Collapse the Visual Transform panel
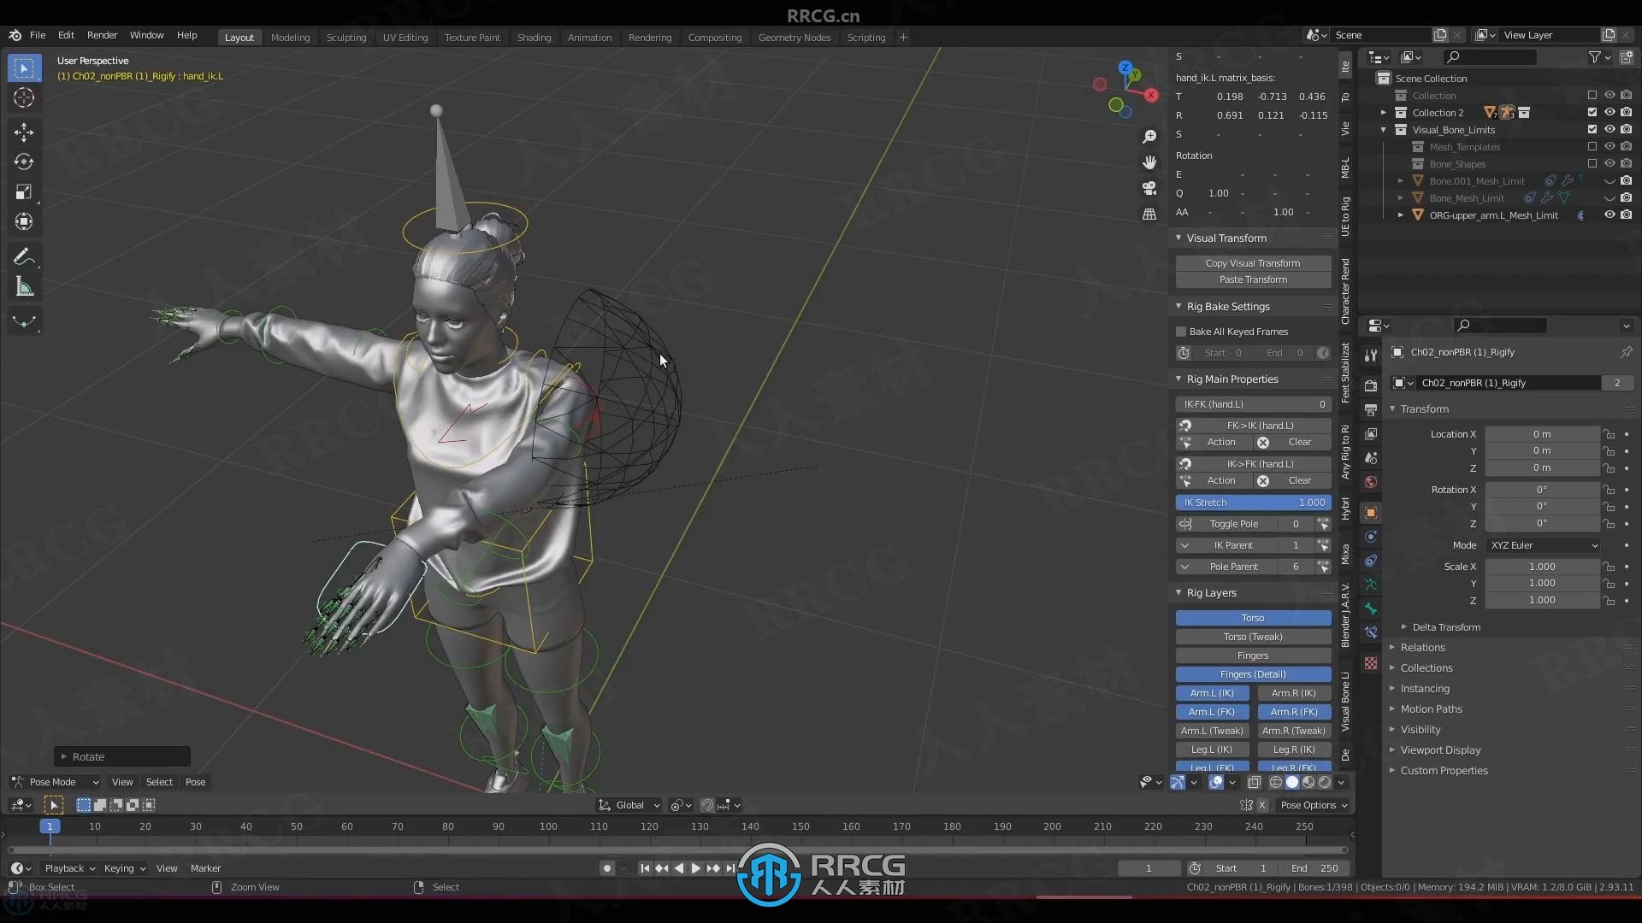 point(1178,238)
